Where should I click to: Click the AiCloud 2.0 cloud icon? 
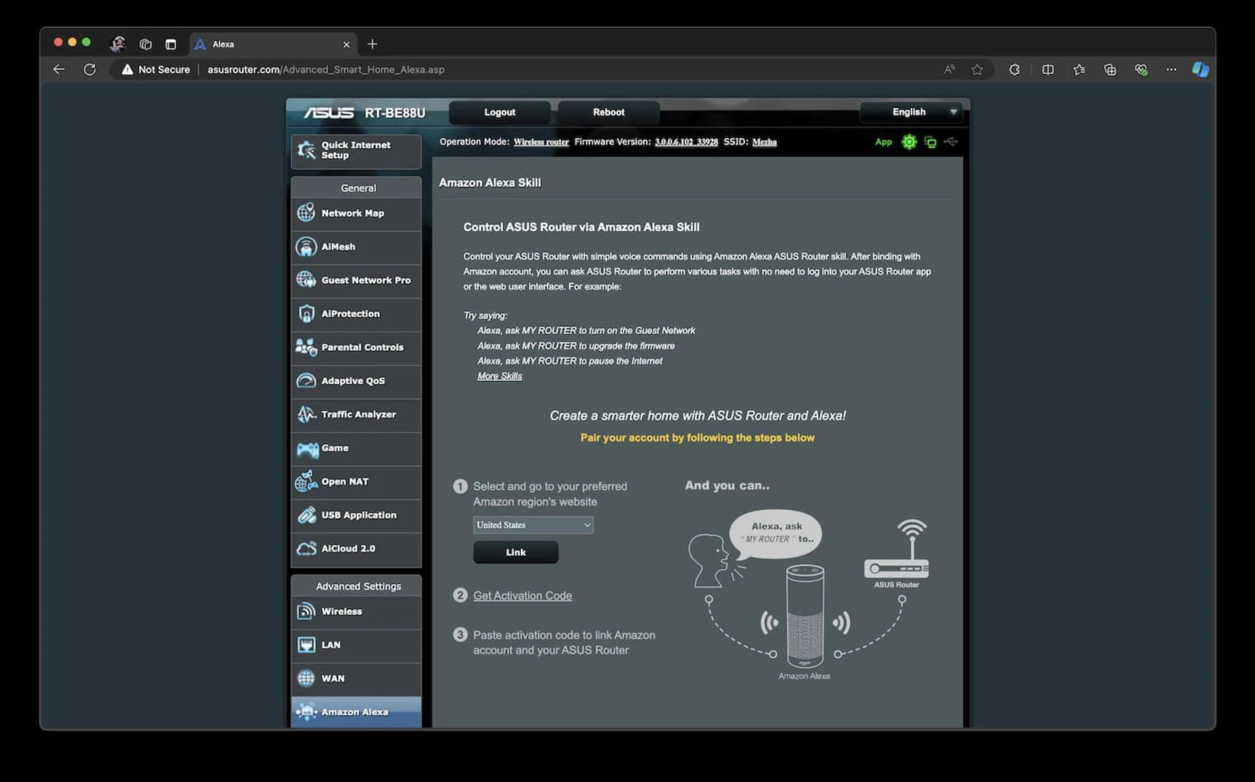click(x=306, y=549)
